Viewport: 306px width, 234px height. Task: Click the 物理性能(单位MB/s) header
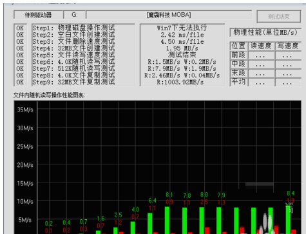pyautogui.click(x=265, y=32)
